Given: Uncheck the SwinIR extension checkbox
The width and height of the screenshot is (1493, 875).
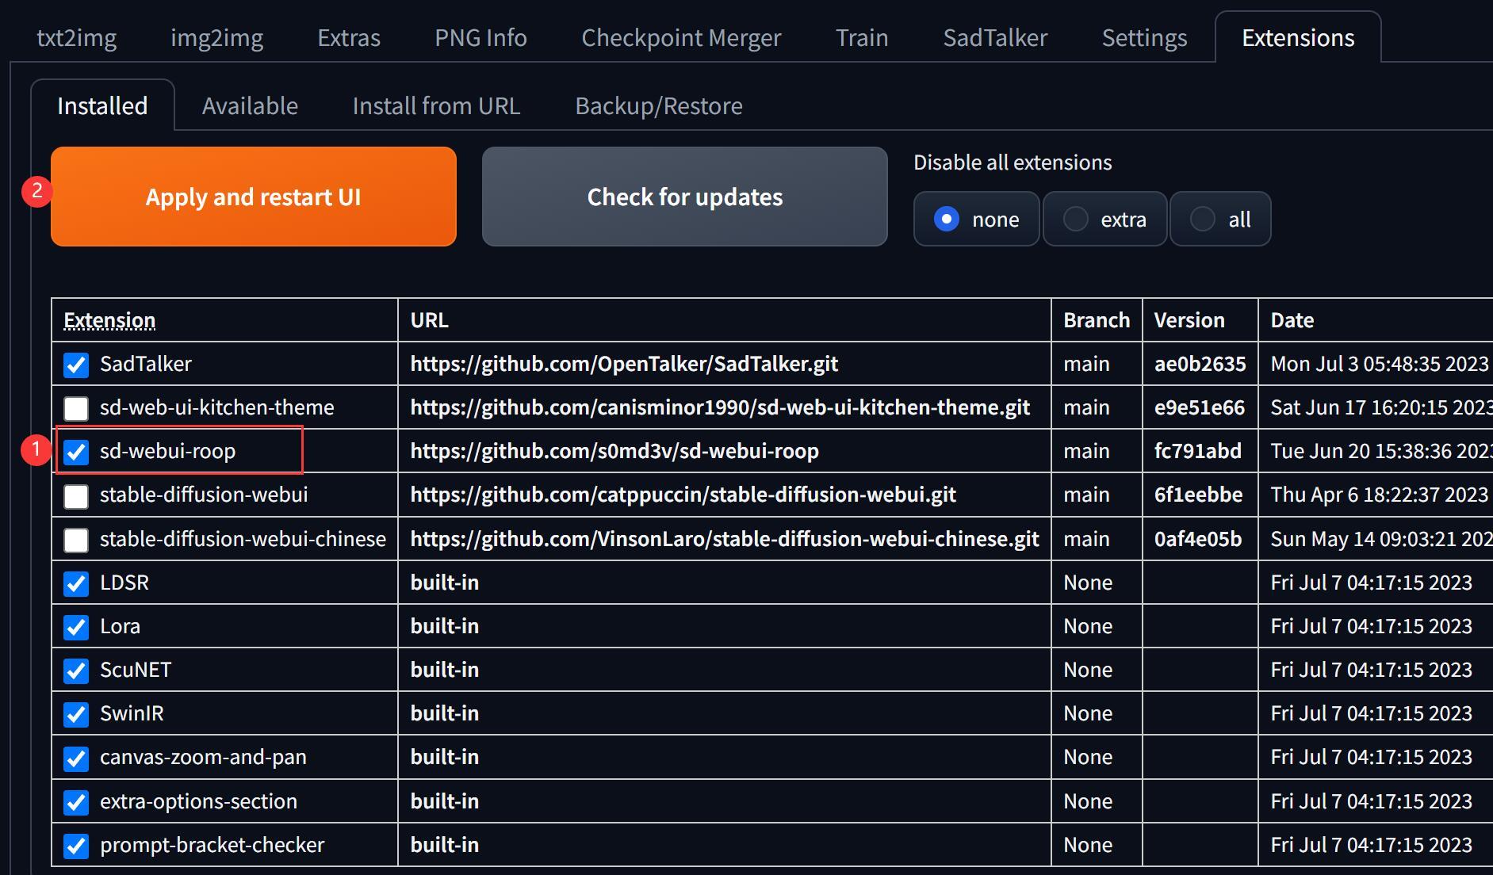Looking at the screenshot, I should pos(76,714).
